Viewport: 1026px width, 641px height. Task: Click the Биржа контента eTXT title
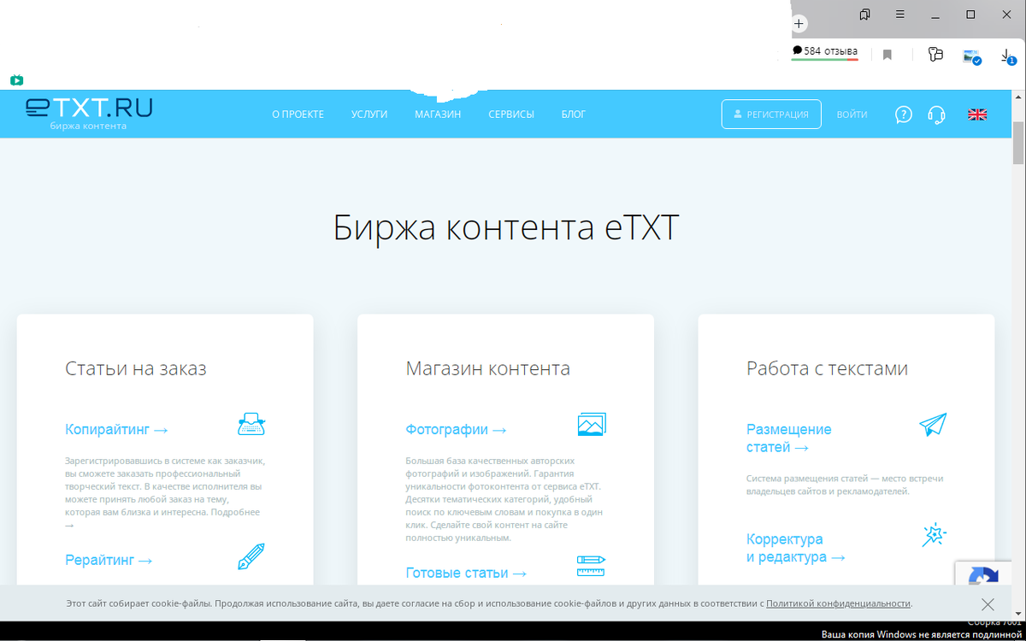pos(506,229)
